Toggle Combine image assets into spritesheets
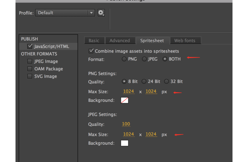This screenshot has height=162, width=248. point(91,51)
